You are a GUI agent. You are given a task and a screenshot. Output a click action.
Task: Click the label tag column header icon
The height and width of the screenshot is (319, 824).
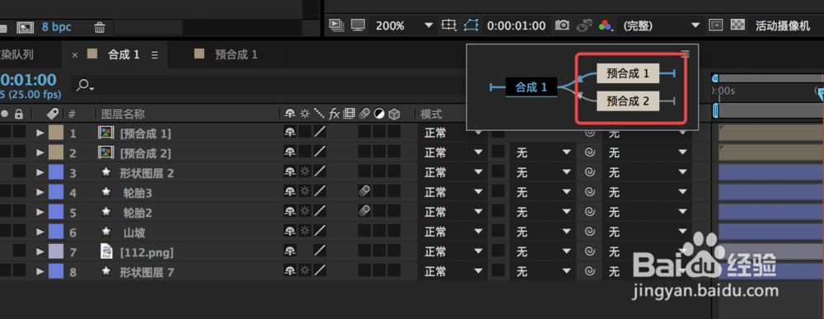(53, 114)
